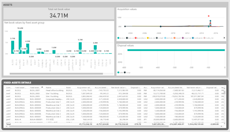The width and height of the screenshot is (230, 132).
Task: Click the red outlier point in Acquisition values
Action: pos(209,16)
